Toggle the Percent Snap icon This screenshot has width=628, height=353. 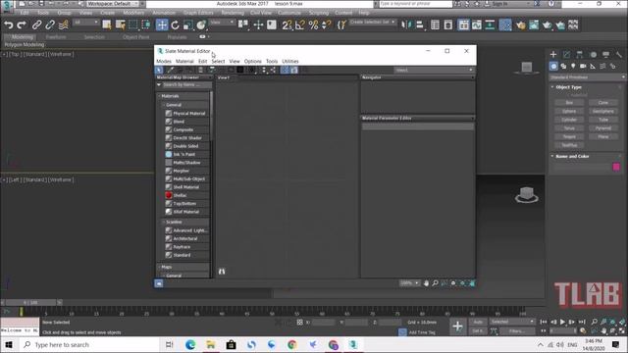[x=313, y=25]
